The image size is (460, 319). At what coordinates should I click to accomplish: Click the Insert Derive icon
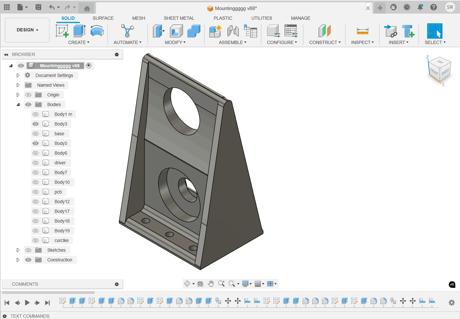click(x=390, y=31)
